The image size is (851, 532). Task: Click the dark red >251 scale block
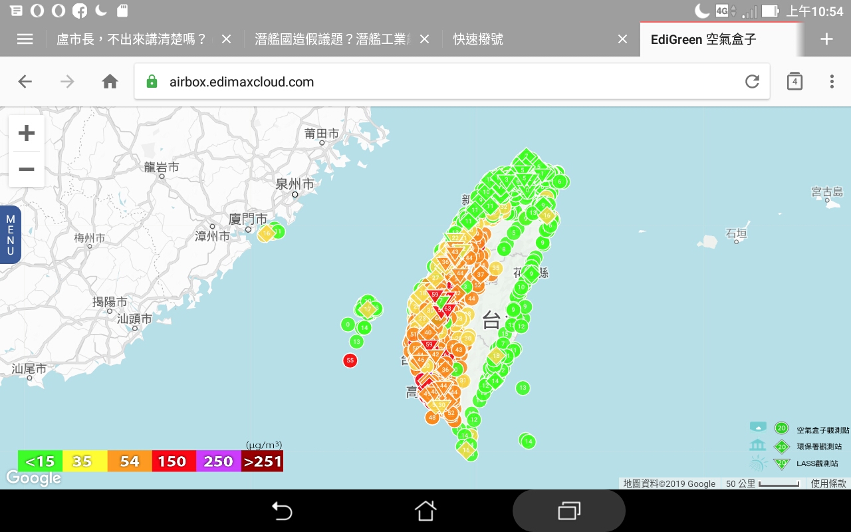tap(262, 461)
